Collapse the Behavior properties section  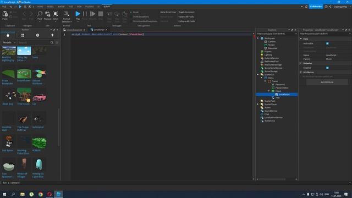click(301, 63)
